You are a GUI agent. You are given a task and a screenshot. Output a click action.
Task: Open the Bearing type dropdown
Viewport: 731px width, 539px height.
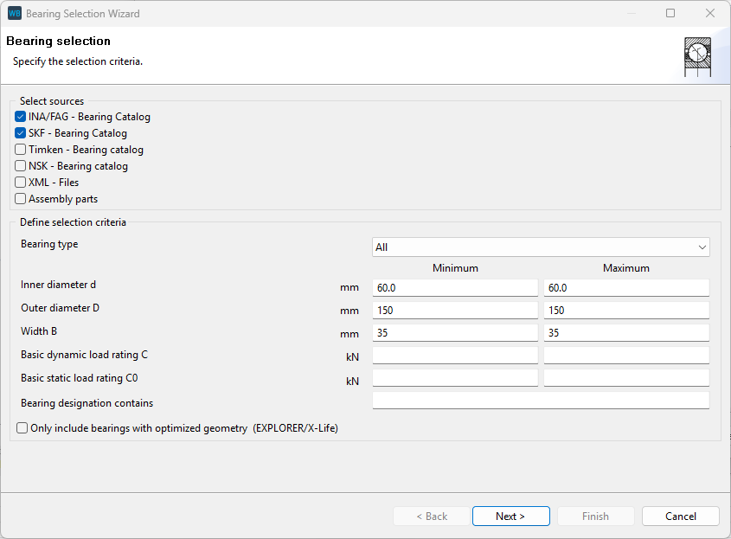[541, 247]
